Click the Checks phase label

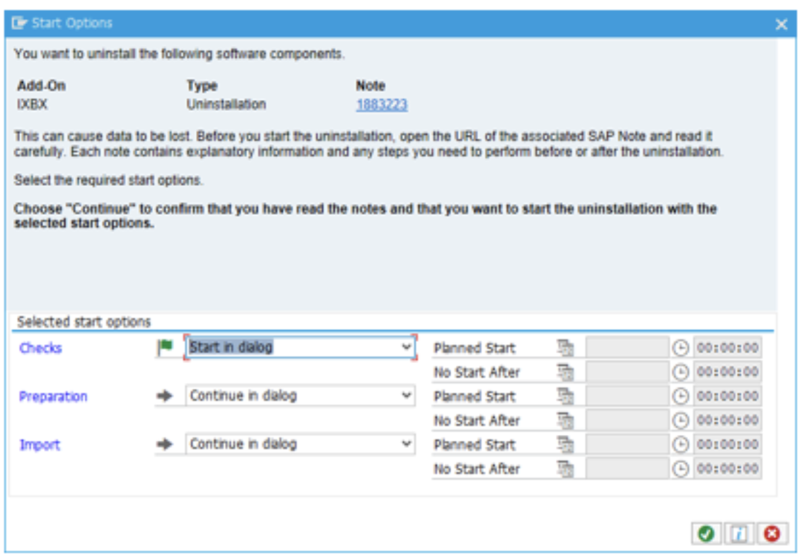click(x=40, y=348)
